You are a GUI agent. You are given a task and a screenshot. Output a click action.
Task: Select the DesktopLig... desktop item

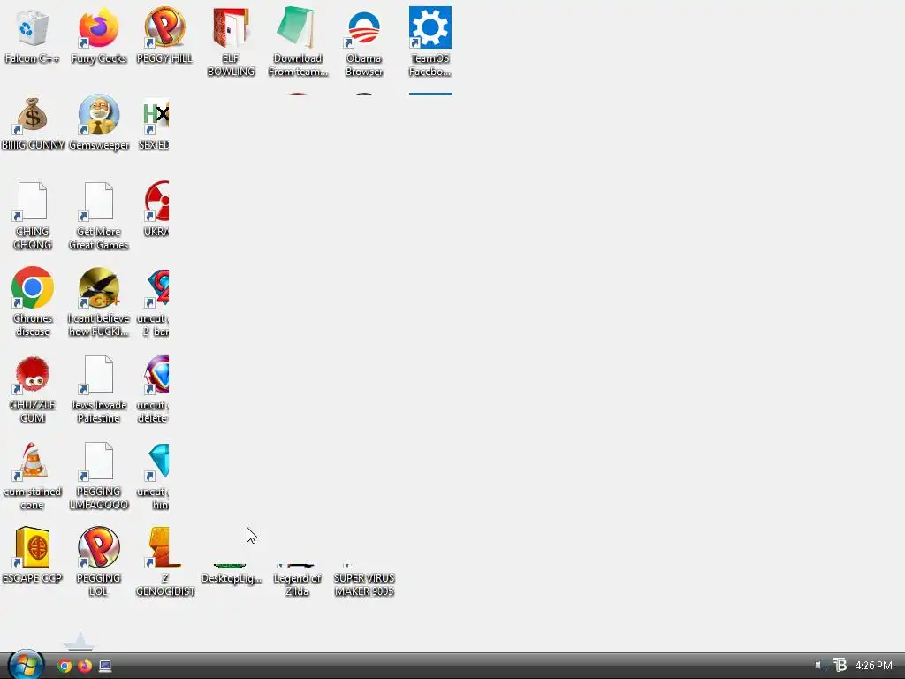(x=231, y=574)
